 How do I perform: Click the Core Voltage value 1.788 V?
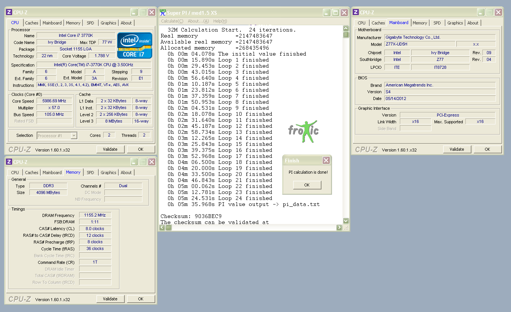pyautogui.click(x=102, y=56)
